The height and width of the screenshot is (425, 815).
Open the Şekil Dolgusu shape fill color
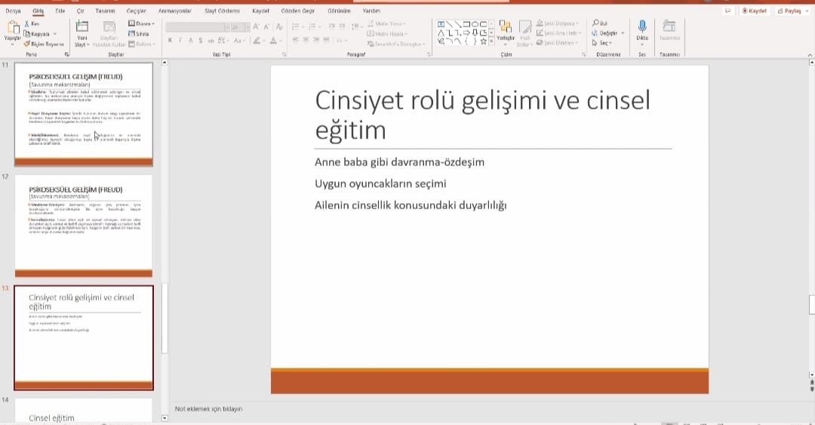point(558,23)
